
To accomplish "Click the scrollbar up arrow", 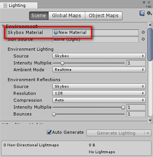I will 150,25.
